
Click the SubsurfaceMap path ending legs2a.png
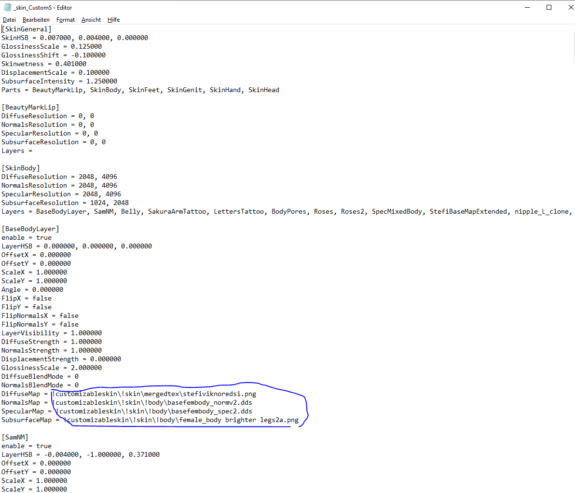click(x=181, y=420)
